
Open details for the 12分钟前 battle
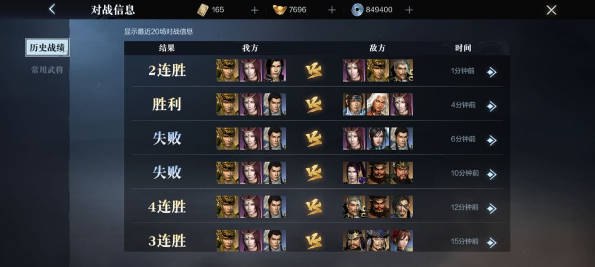pyautogui.click(x=492, y=208)
